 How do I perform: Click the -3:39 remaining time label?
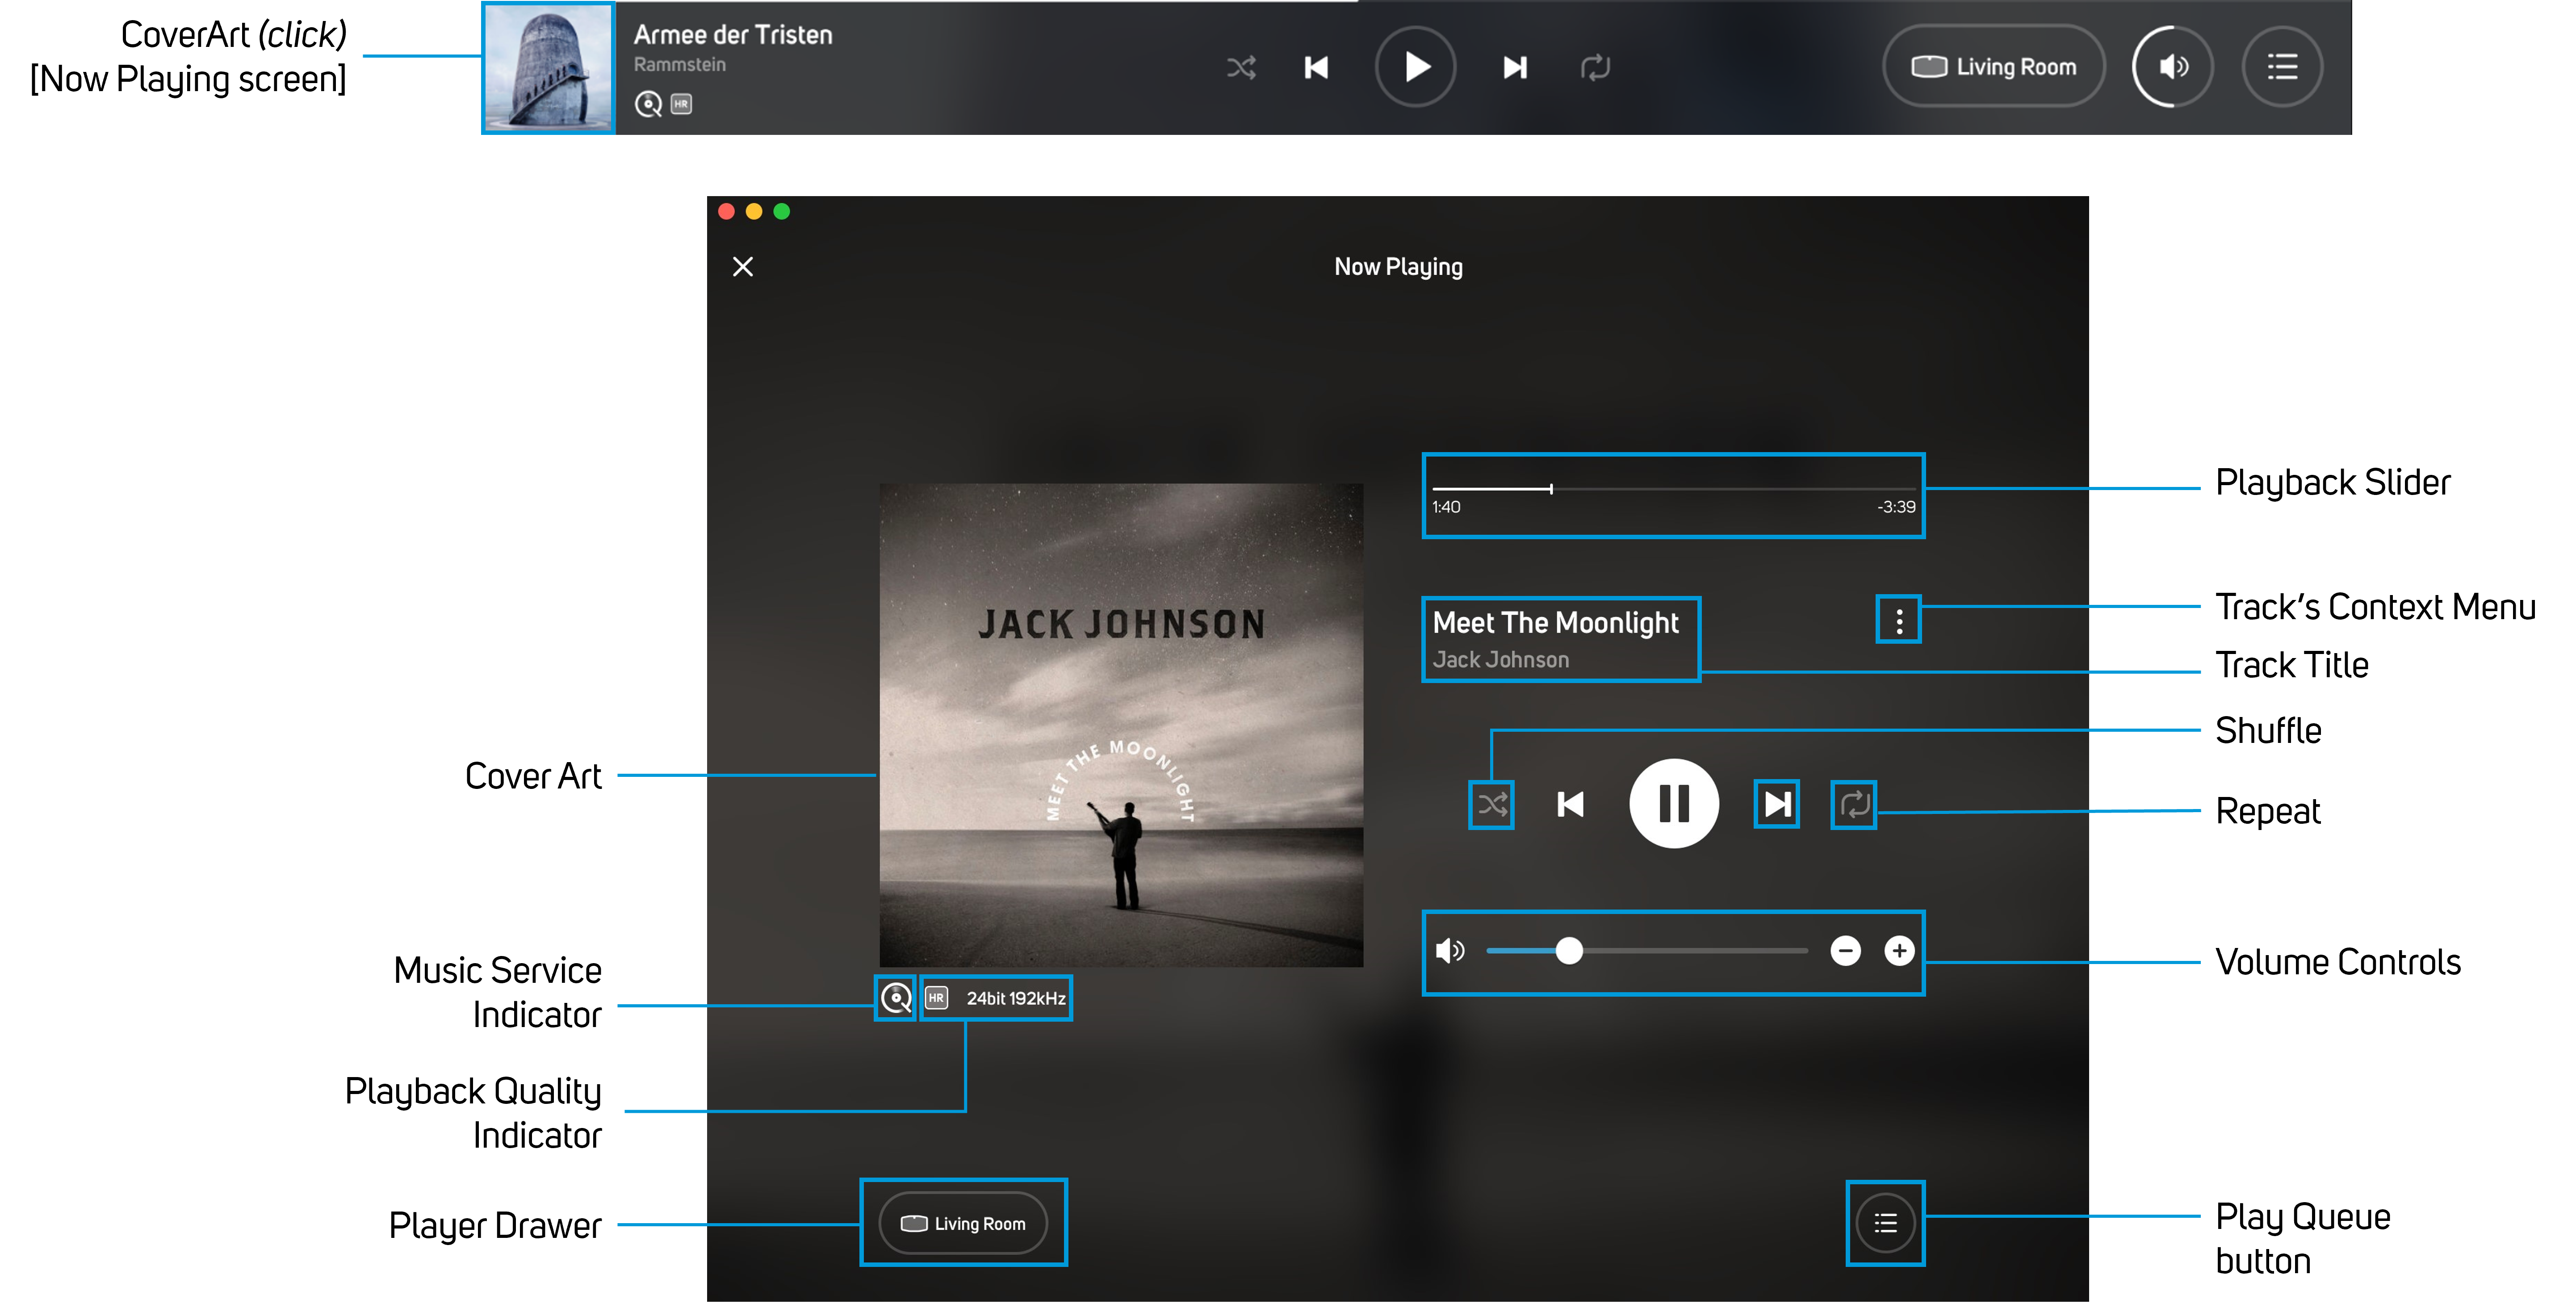1896,507
